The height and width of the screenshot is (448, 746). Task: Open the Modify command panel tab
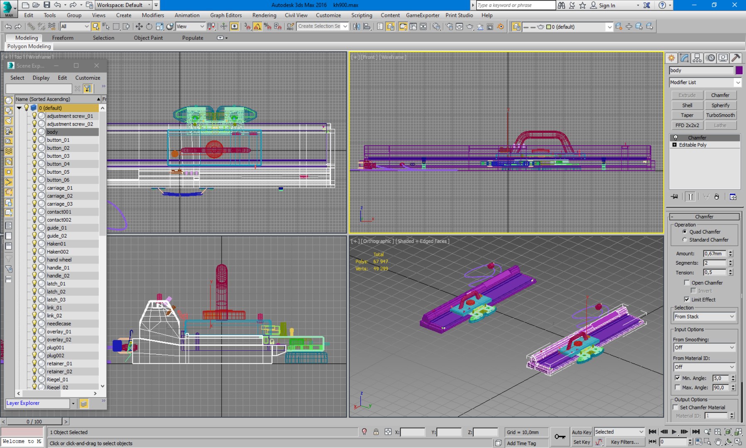click(684, 58)
